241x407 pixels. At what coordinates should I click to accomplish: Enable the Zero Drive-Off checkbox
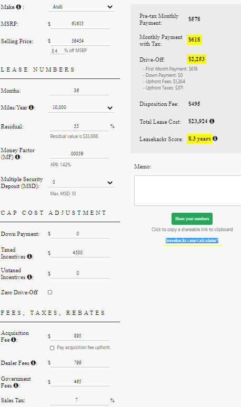(50, 292)
